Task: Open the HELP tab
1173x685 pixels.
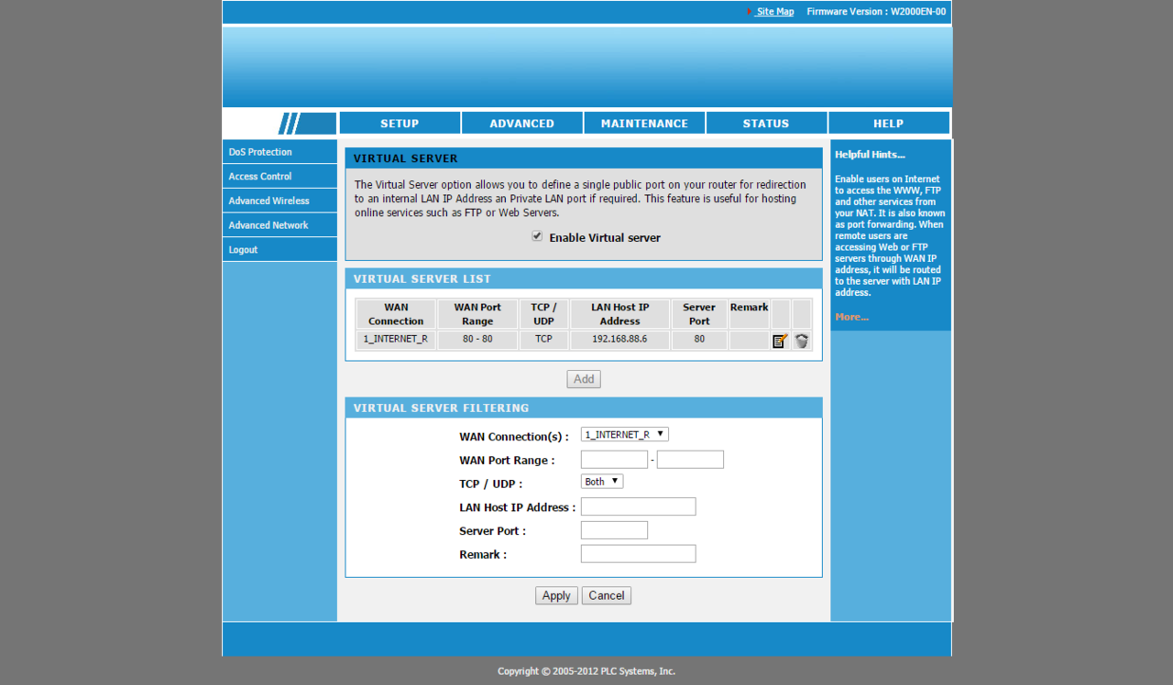Action: click(x=888, y=124)
